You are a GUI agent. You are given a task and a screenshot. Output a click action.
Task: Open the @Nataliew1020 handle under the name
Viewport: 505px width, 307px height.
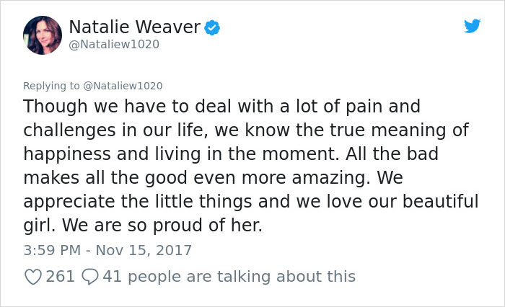point(114,45)
